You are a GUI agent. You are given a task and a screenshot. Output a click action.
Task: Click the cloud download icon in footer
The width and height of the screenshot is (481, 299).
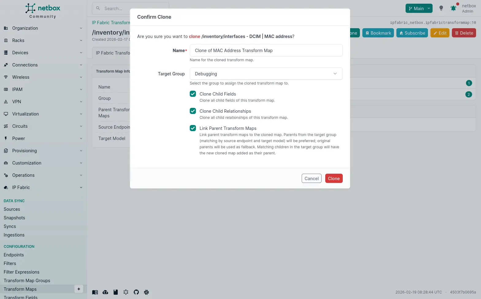105,292
